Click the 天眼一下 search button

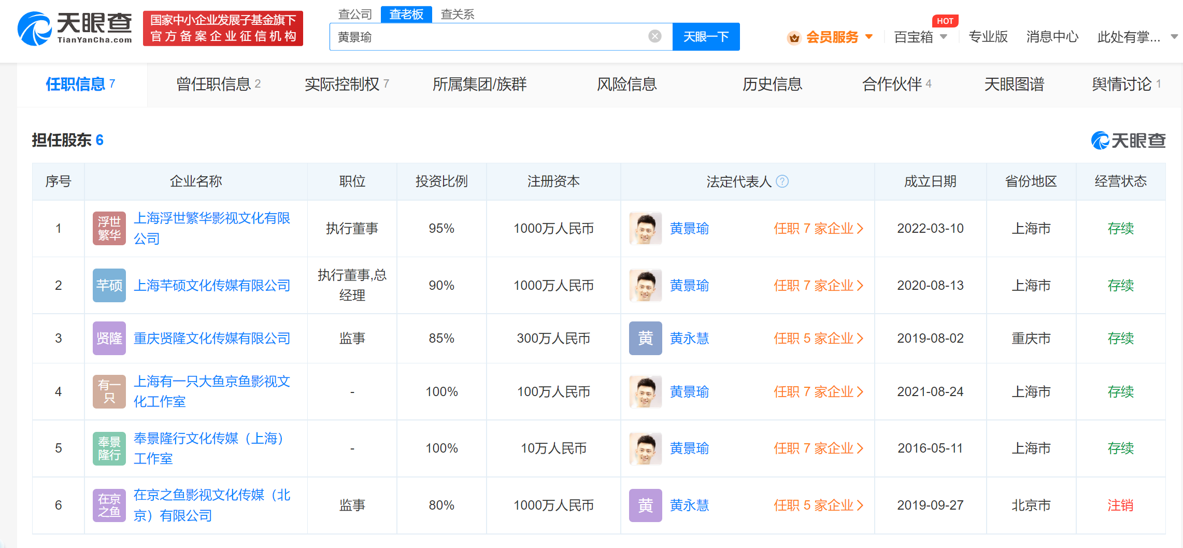click(x=706, y=36)
